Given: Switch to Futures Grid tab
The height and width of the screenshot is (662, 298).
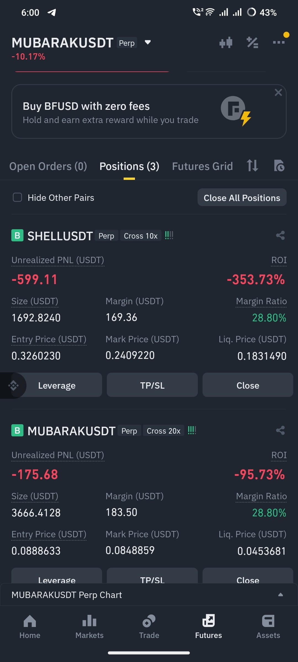Looking at the screenshot, I should (x=203, y=166).
